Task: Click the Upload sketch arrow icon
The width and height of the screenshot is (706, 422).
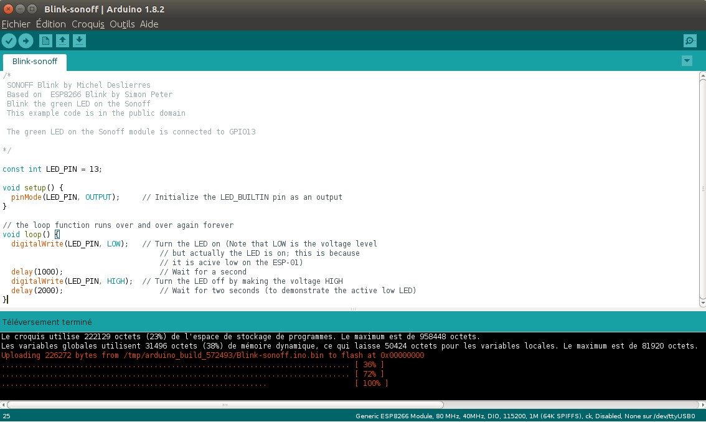Action: tap(26, 41)
